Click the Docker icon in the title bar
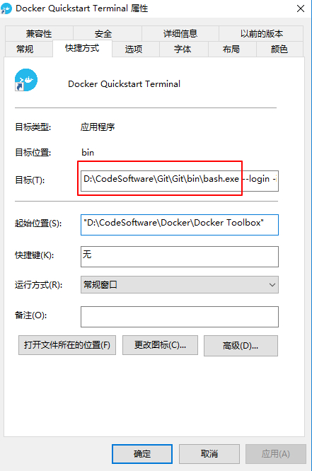Screen dimensions: 312x471 (x=6, y=8)
